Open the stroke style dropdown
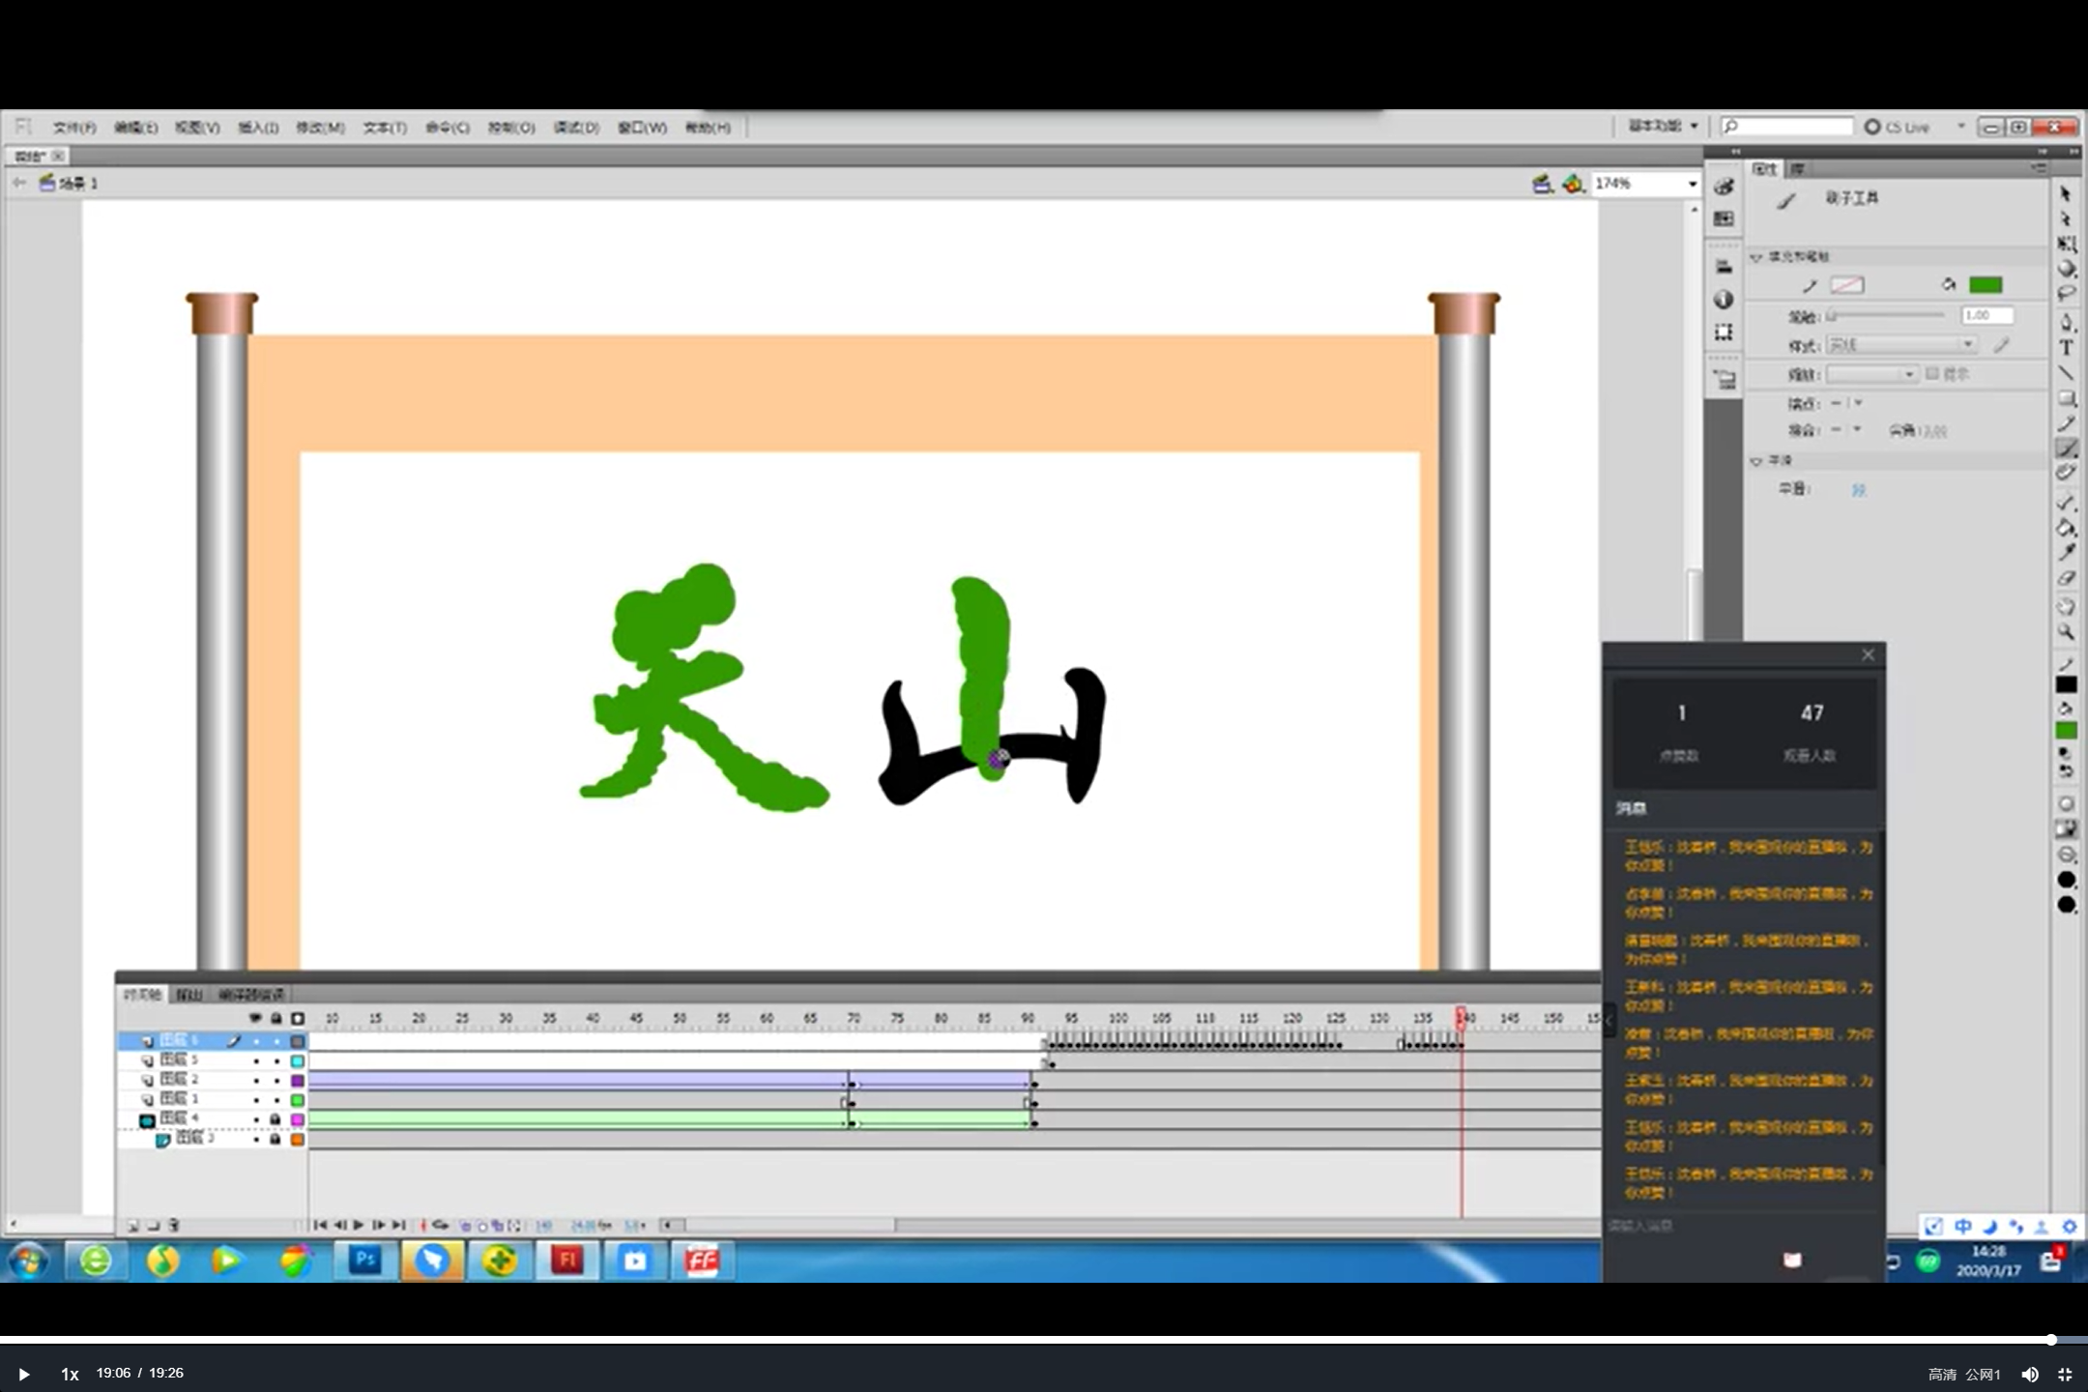The image size is (2088, 1392). [1966, 345]
